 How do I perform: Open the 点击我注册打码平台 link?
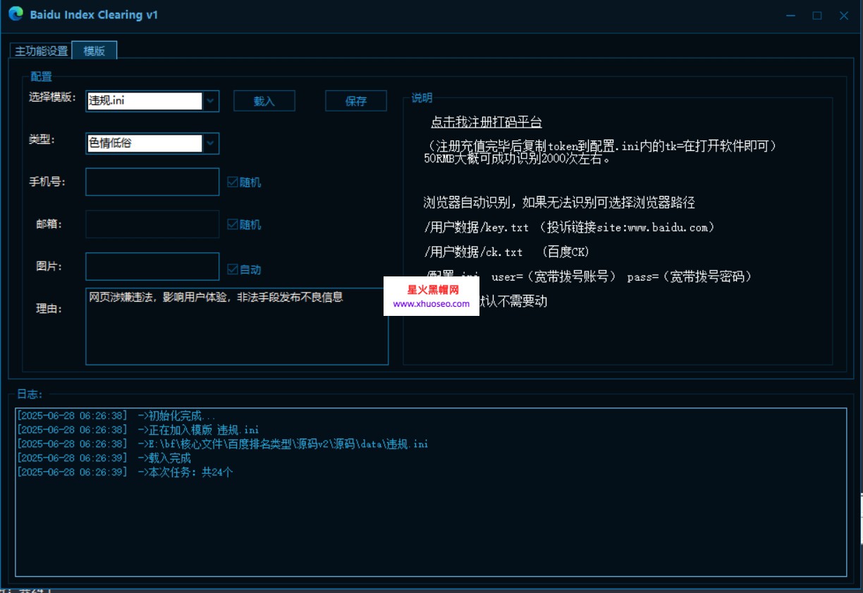point(486,122)
